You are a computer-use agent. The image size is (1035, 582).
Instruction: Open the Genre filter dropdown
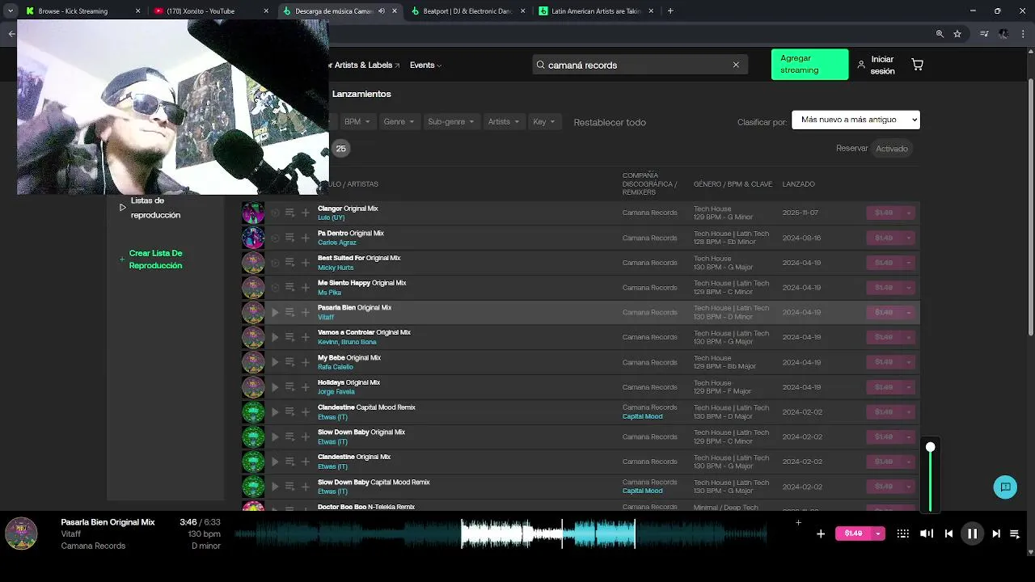click(x=399, y=122)
